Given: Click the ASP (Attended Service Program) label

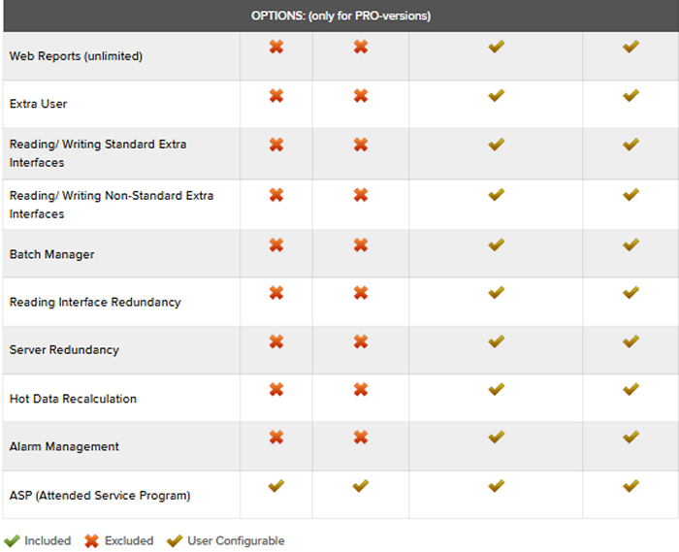Looking at the screenshot, I should click(99, 496).
